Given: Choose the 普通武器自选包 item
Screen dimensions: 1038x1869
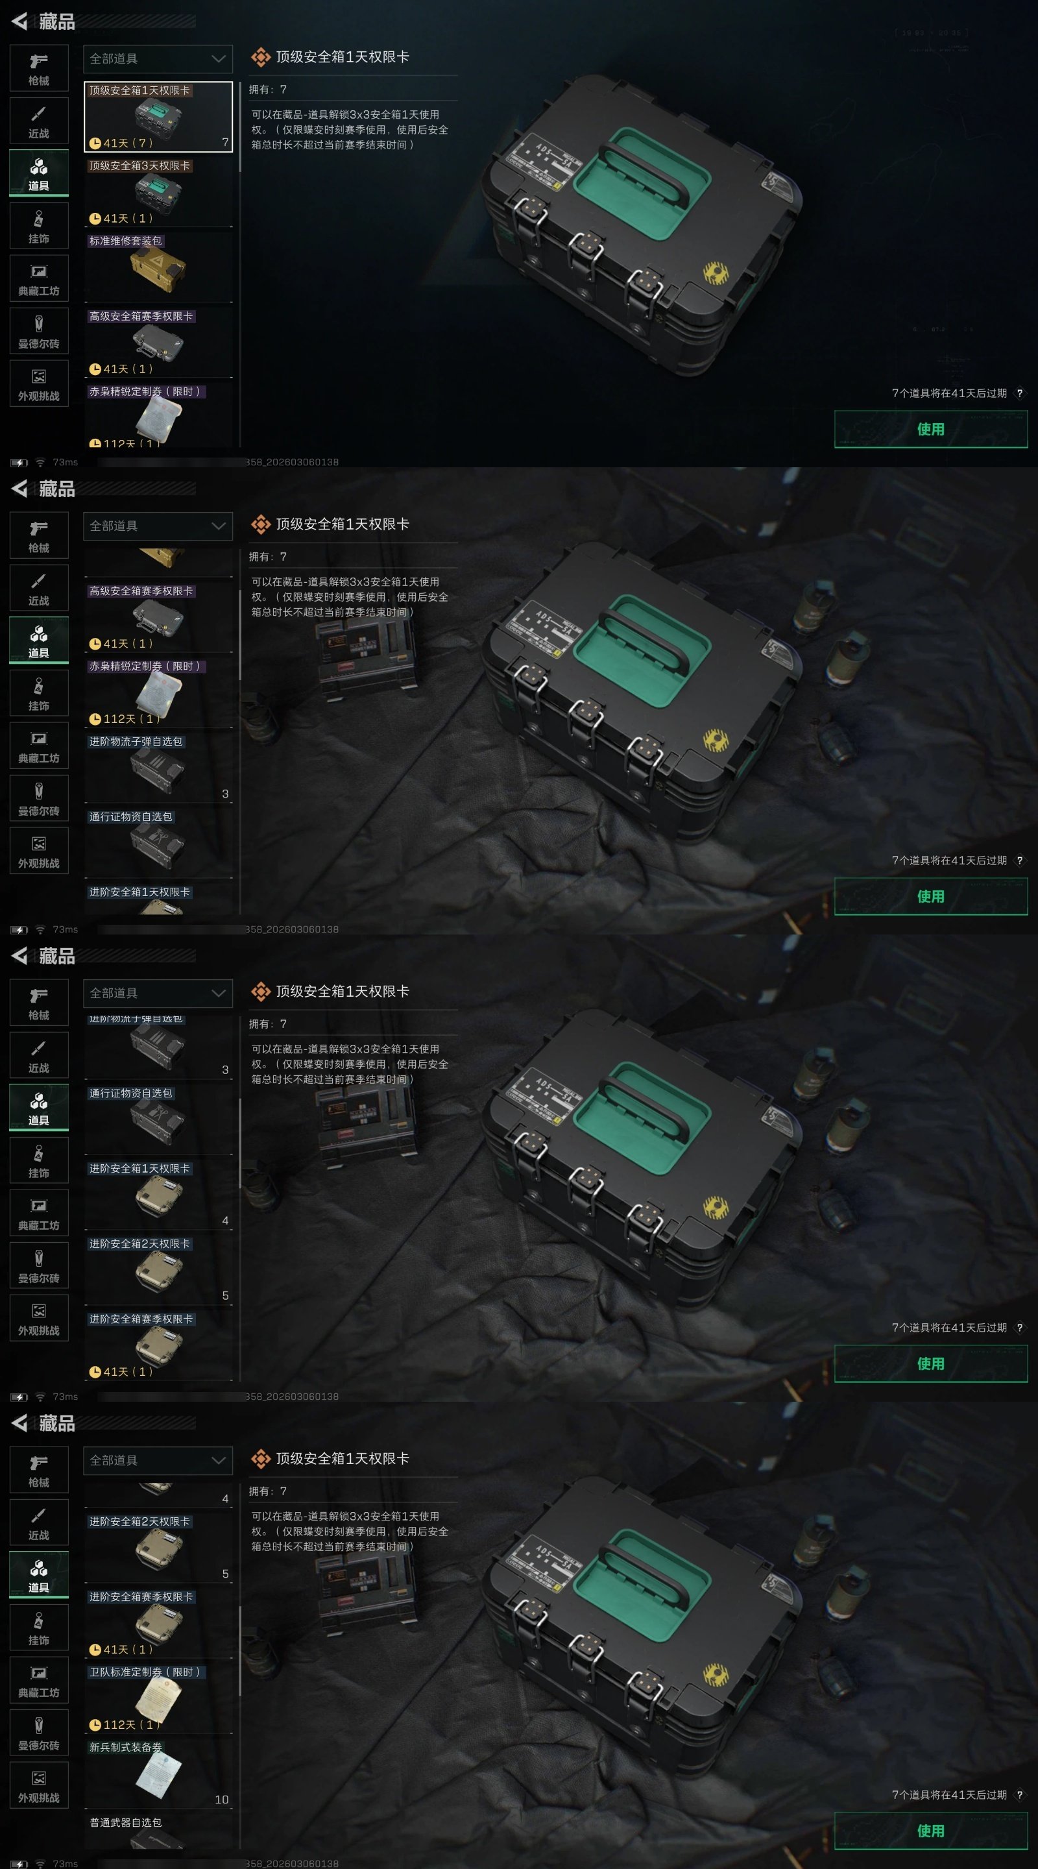Looking at the screenshot, I should pyautogui.click(x=159, y=1831).
